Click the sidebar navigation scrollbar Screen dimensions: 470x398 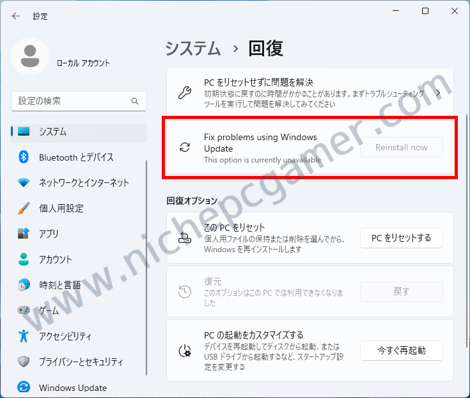point(146,267)
